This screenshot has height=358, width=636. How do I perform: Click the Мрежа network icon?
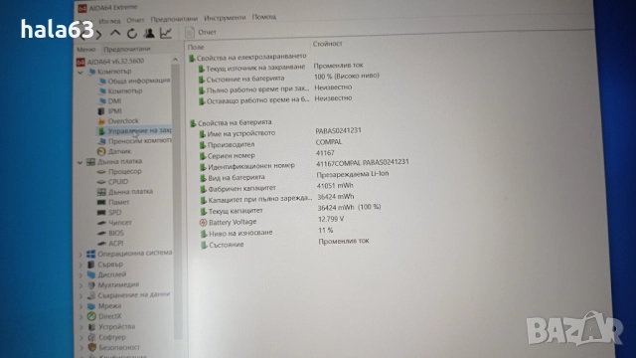coord(91,305)
